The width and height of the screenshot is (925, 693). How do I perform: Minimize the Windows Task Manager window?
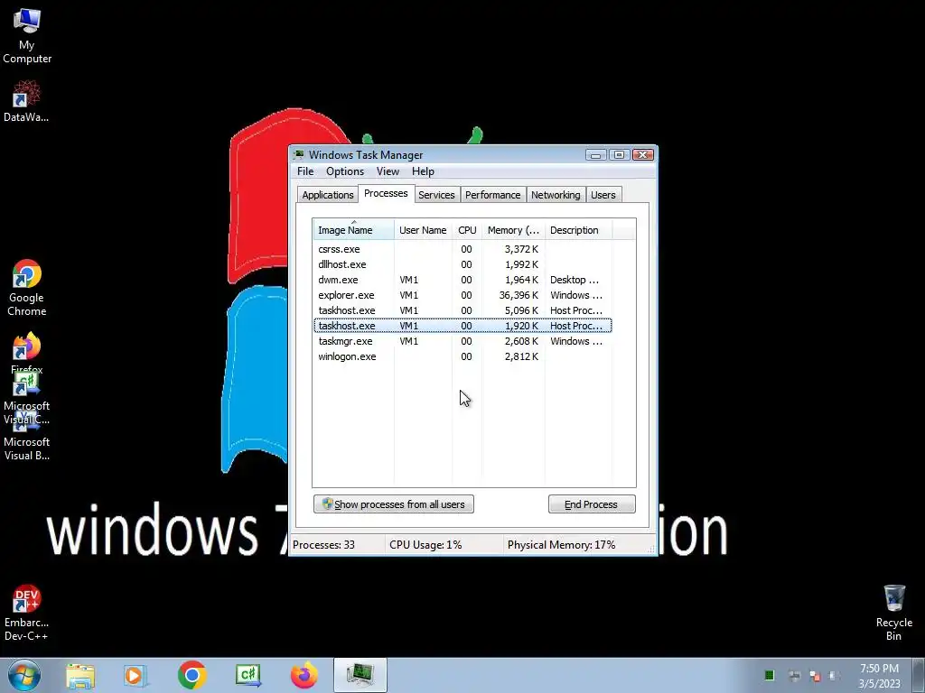point(596,155)
